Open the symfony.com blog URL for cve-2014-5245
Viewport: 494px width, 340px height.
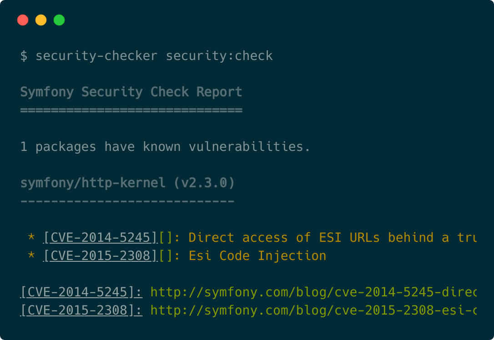pos(313,292)
